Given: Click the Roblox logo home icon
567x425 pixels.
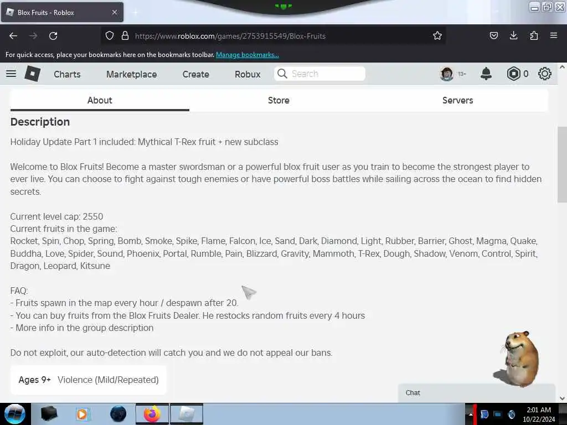Looking at the screenshot, I should coord(33,74).
